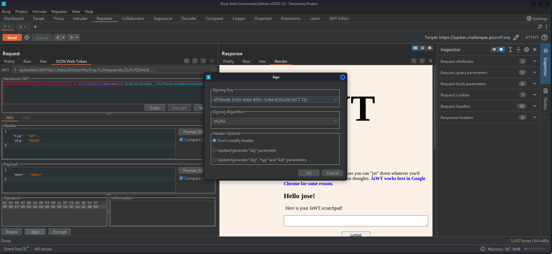Open the Repeater help question mark

point(544,37)
